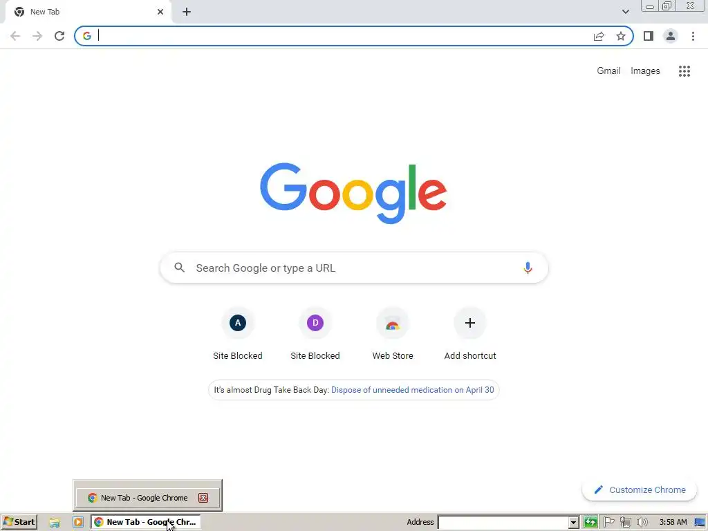This screenshot has height=531, width=708.
Task: Close the New Tab tab
Action: point(160,12)
